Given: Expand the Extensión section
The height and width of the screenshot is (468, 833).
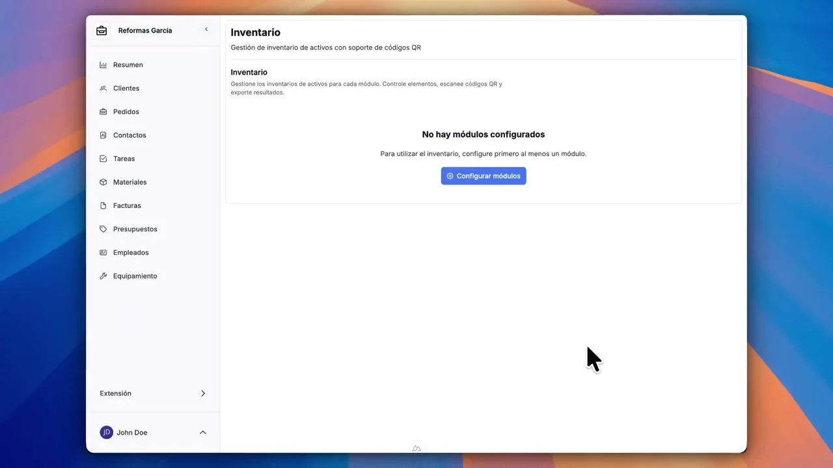Looking at the screenshot, I should coord(202,393).
